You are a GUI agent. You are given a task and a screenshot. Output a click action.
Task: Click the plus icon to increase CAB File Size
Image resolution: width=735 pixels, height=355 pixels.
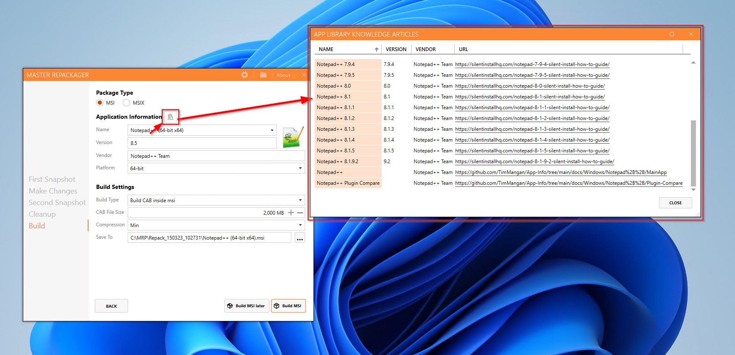click(x=291, y=213)
